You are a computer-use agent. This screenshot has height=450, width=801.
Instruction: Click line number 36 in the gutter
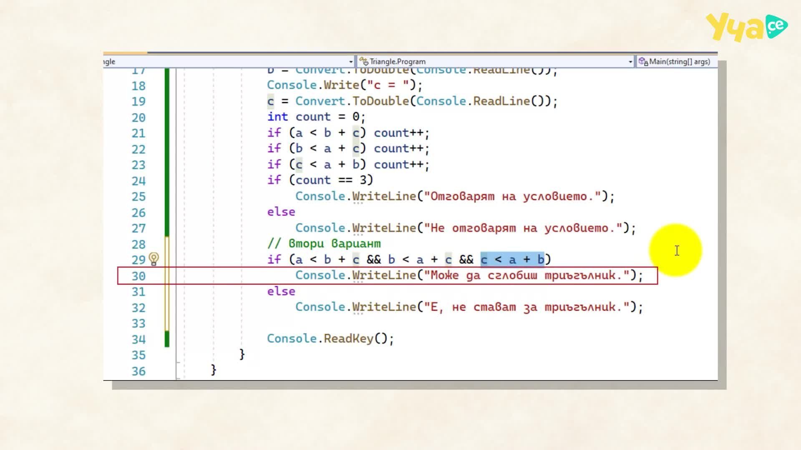(x=139, y=371)
